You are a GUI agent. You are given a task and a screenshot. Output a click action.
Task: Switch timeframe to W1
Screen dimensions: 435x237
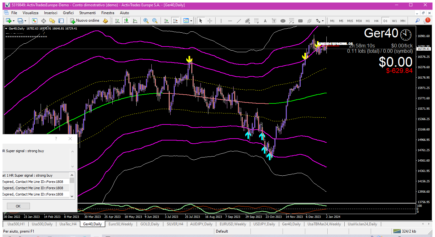(394, 21)
